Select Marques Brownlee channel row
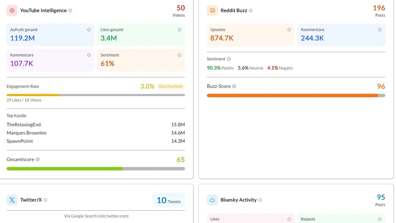Screen dimensions: 396x223 click(96, 133)
